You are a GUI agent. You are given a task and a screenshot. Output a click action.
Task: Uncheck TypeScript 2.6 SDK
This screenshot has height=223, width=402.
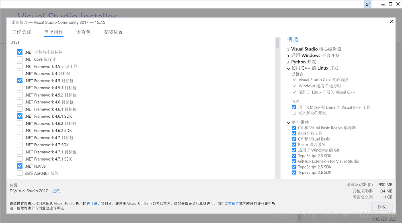pyautogui.click(x=294, y=173)
